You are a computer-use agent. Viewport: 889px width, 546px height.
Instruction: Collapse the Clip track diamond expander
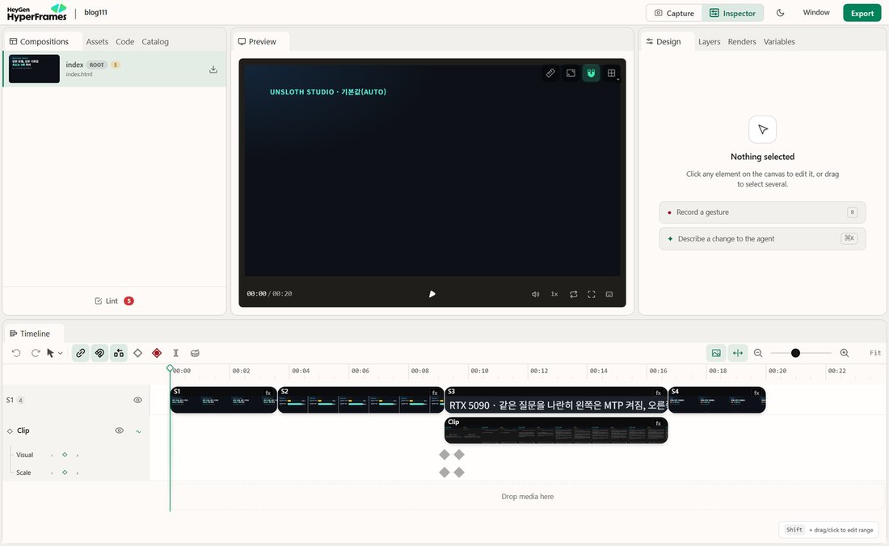[10, 431]
